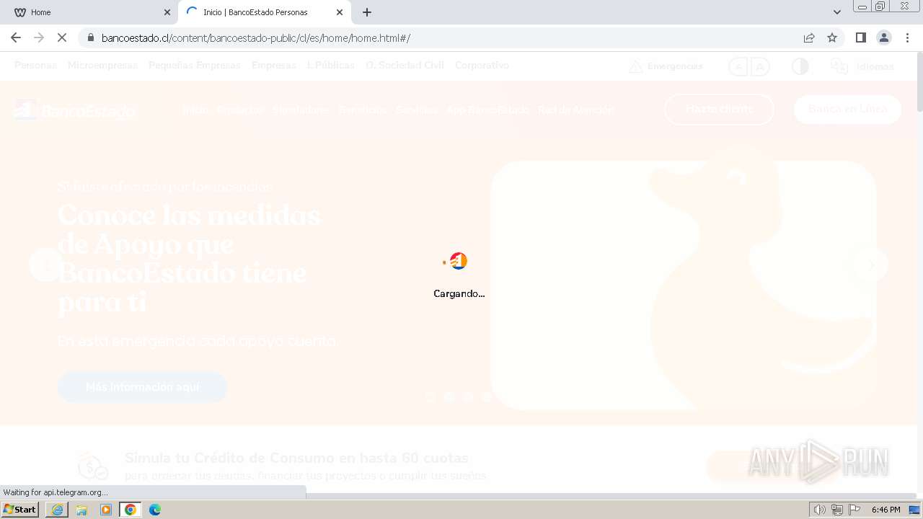Show previous carousel slide

coord(46,265)
